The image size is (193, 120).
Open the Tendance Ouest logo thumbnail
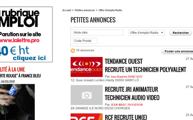click(87, 67)
